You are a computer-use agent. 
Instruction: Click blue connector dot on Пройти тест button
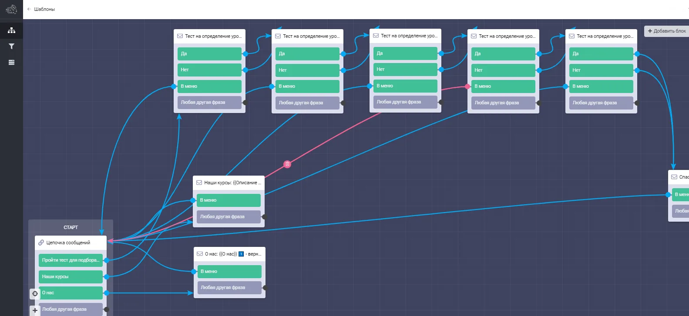tap(107, 260)
